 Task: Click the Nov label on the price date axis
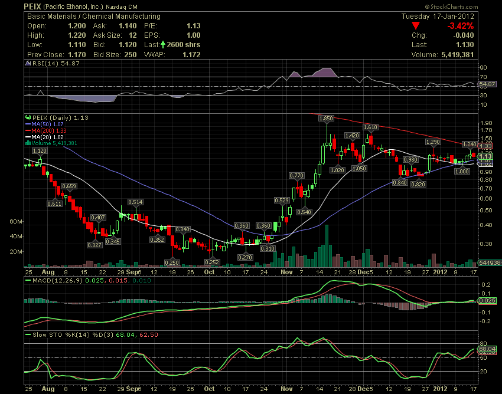pyautogui.click(x=286, y=272)
